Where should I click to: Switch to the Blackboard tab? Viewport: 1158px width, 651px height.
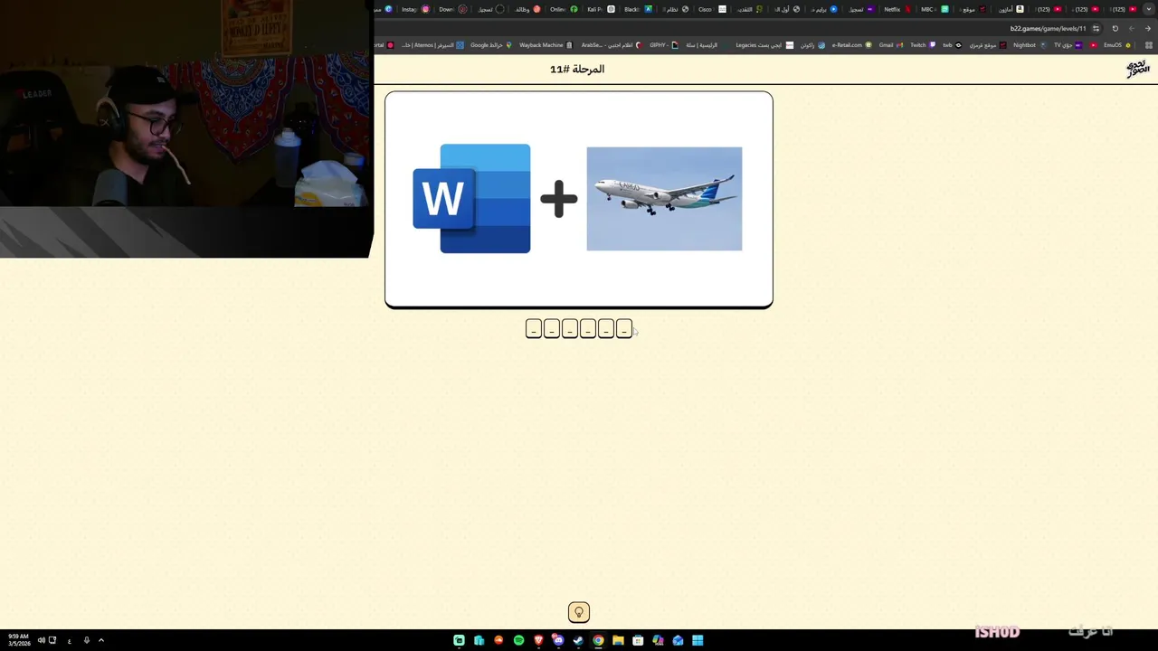(x=638, y=9)
